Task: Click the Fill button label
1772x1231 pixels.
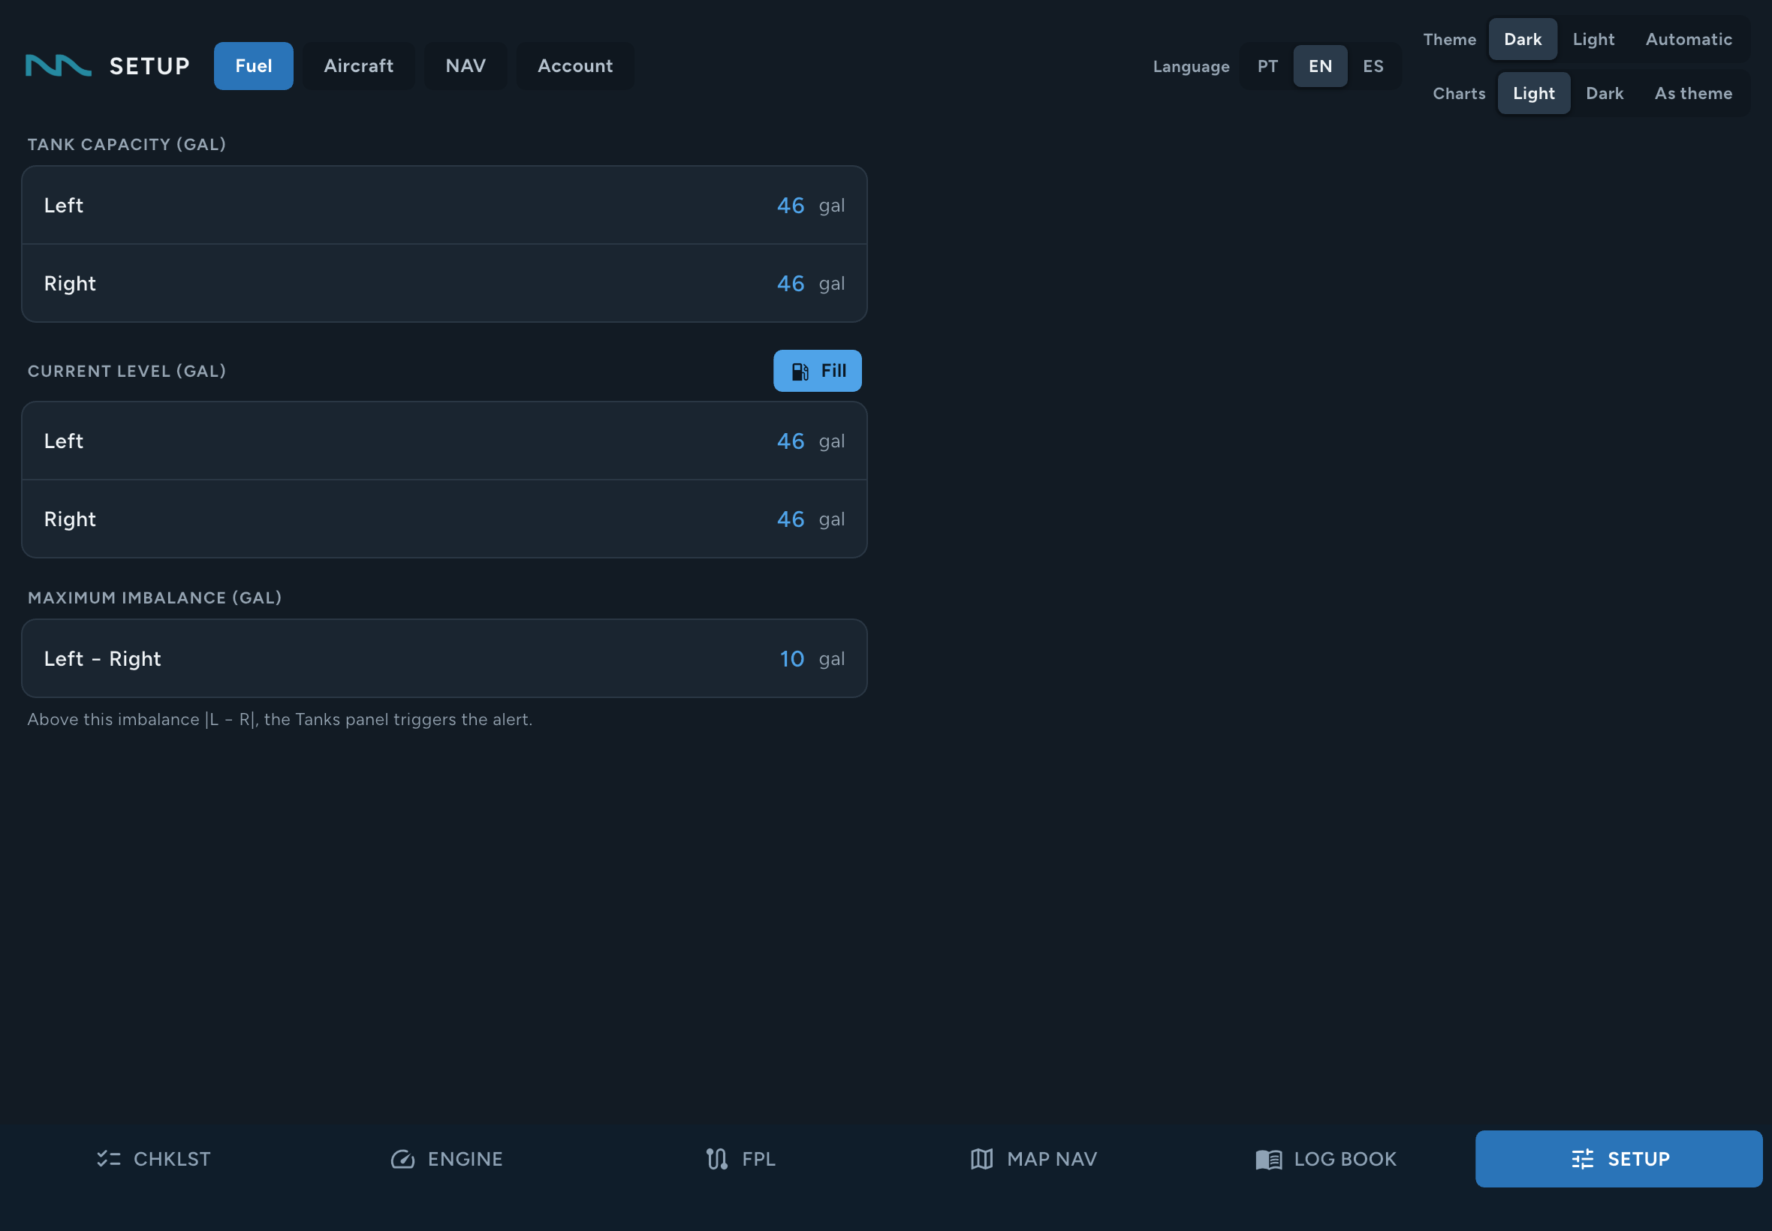Action: click(833, 370)
